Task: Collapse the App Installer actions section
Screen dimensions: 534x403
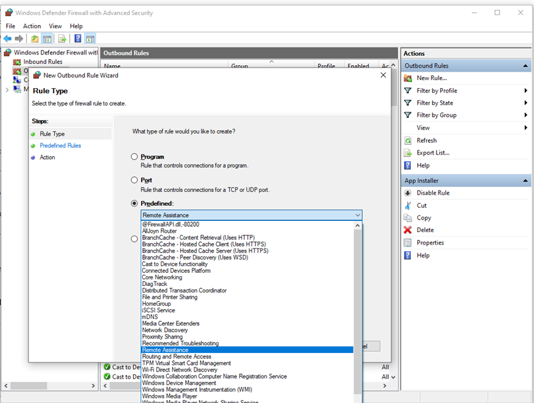Action: pyautogui.click(x=525, y=181)
